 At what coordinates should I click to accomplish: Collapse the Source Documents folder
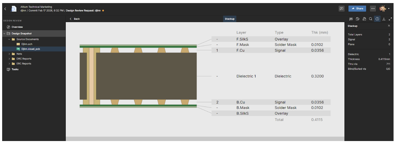(9, 39)
